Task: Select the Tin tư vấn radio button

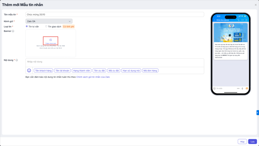Action: tap(27, 26)
